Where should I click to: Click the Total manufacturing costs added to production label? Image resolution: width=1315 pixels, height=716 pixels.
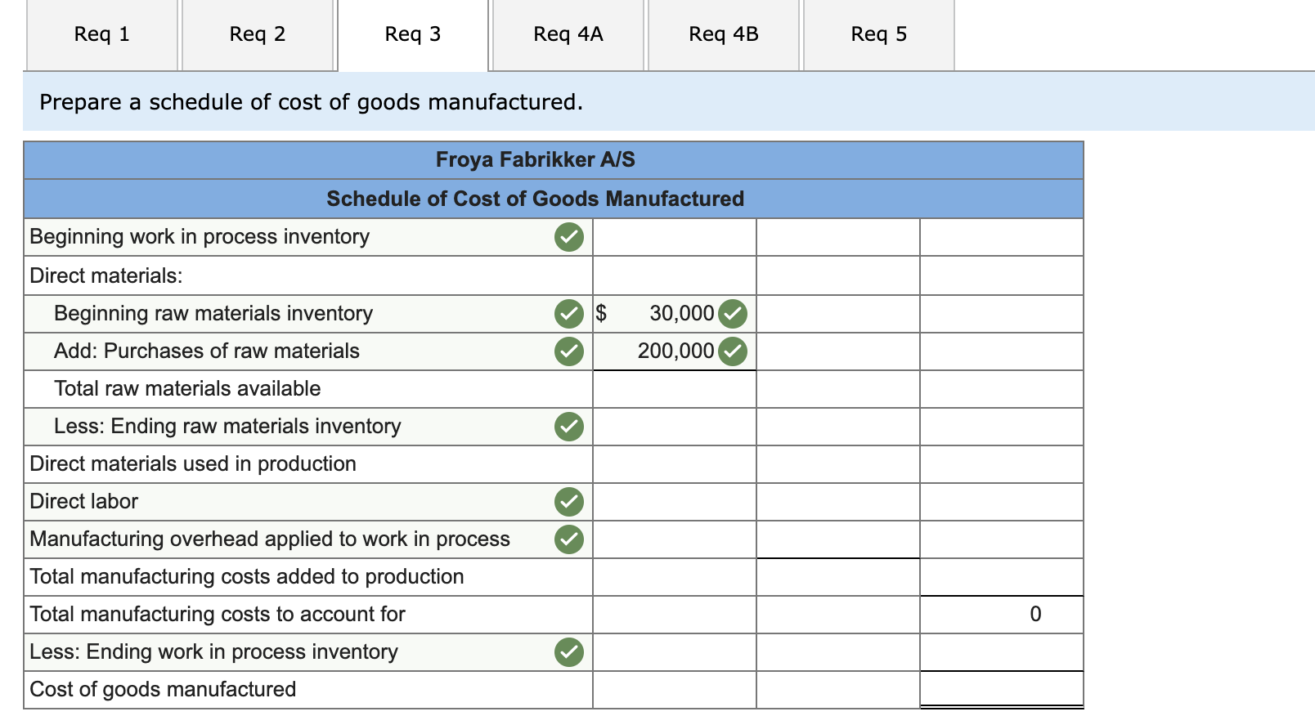coord(247,577)
